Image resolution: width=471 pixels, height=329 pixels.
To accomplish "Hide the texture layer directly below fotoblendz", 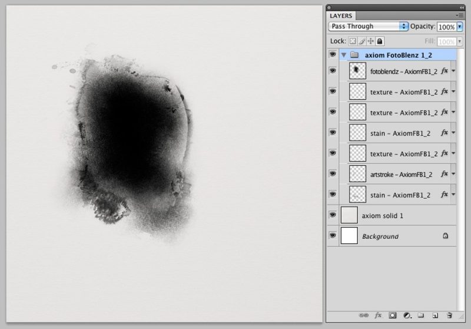I will (333, 91).
